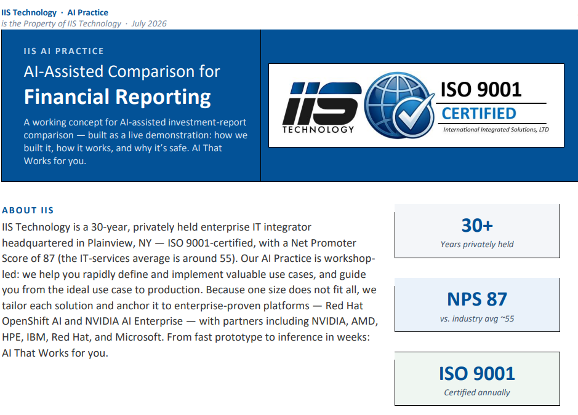Click the closing line 'AI That Works for you.'
The height and width of the screenshot is (415, 578).
55,353
